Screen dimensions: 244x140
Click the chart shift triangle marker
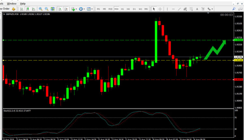tap(208, 13)
